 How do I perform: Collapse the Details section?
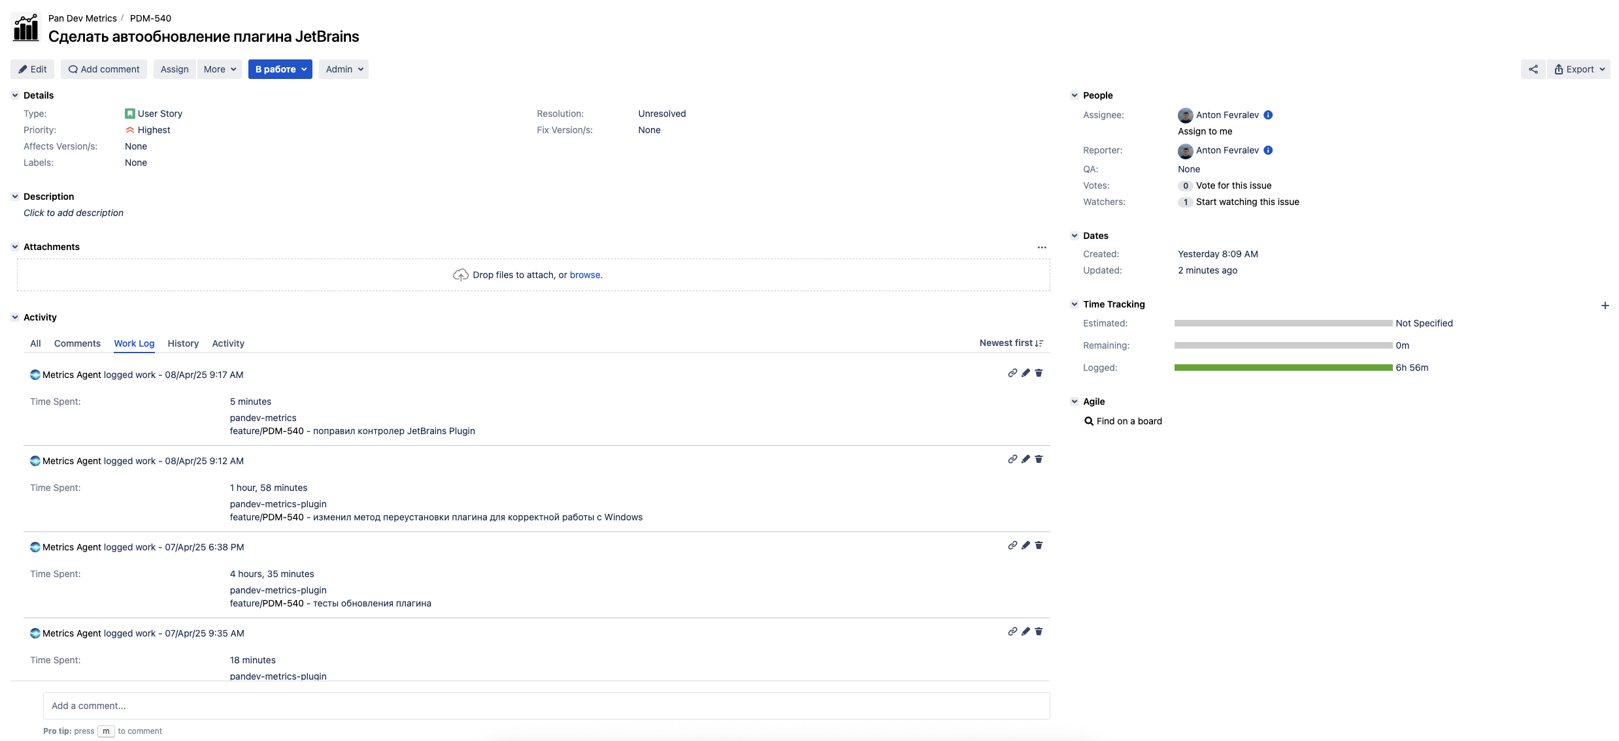tap(15, 95)
